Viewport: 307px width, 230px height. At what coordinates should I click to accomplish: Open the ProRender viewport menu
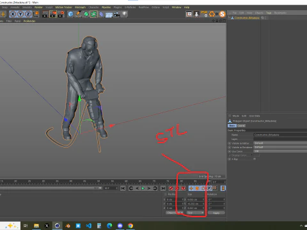point(29,21)
